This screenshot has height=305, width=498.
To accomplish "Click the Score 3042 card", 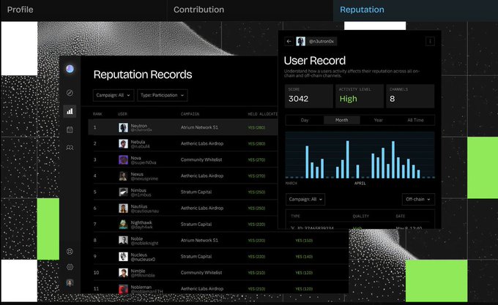I will 309,96.
